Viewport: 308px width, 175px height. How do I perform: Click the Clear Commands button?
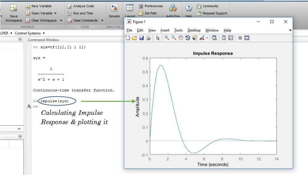point(82,20)
